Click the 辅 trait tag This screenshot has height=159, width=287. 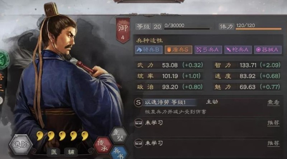(x=71, y=152)
